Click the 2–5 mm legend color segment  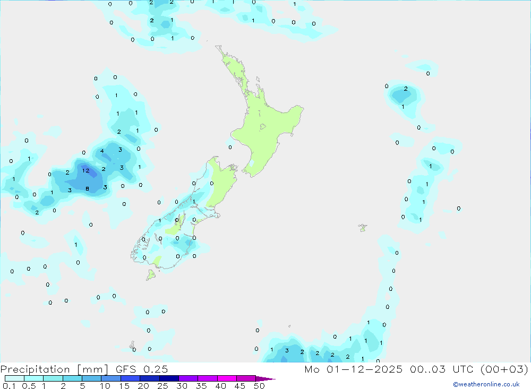coord(72,378)
